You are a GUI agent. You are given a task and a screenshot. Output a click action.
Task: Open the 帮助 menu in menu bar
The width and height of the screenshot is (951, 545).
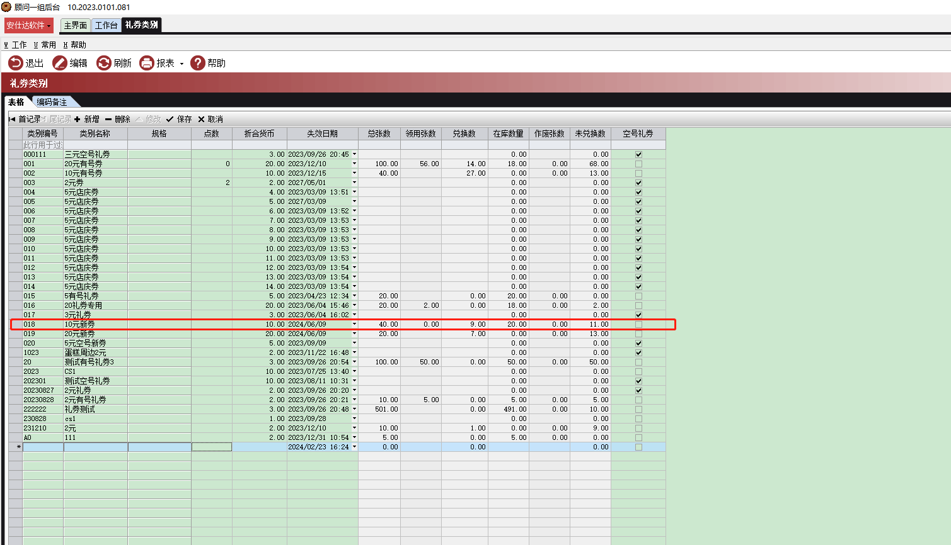[x=75, y=45]
